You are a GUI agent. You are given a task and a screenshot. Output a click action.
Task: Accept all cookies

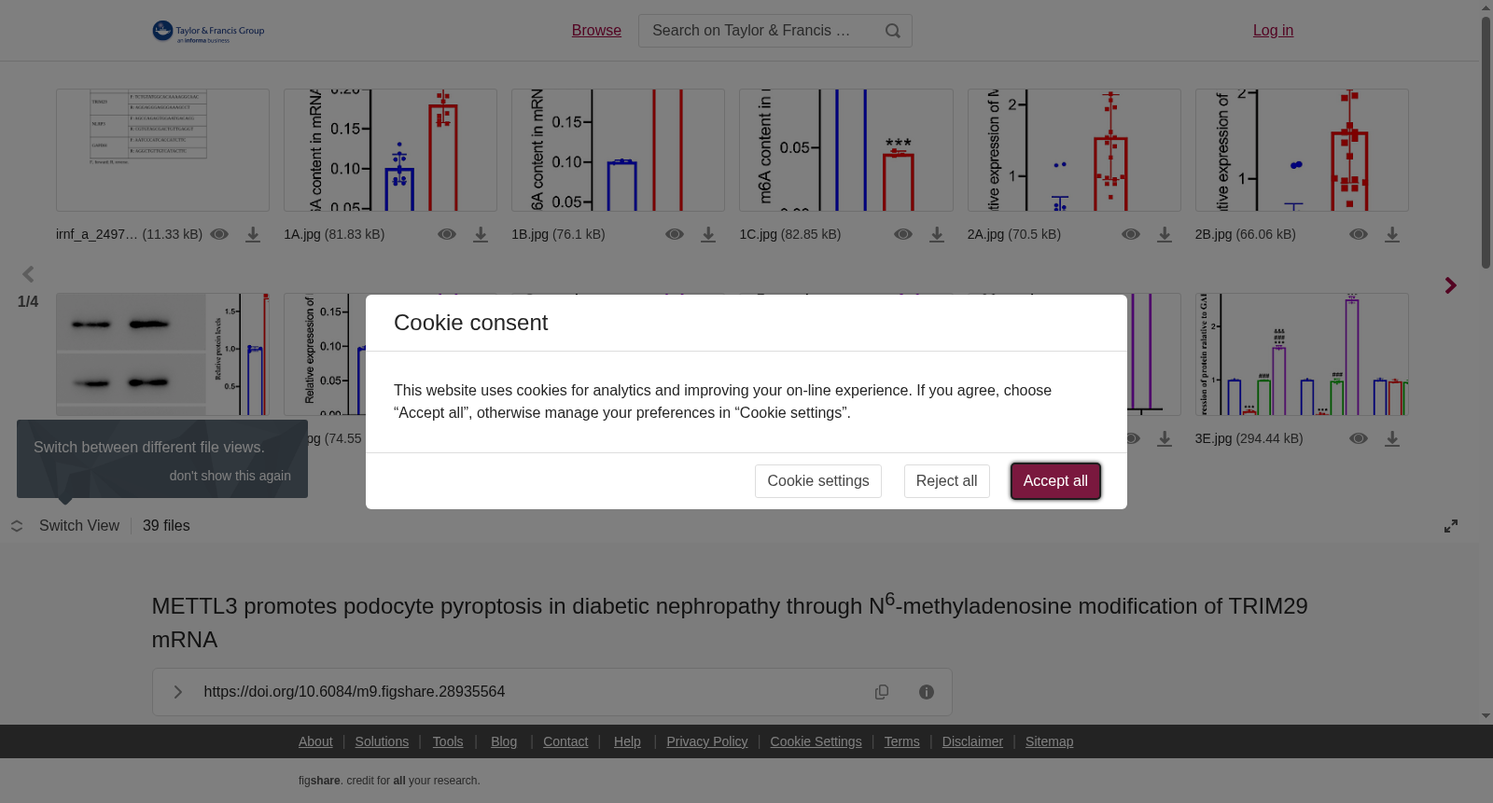(1055, 481)
